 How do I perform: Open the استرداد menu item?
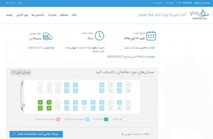point(52,15)
